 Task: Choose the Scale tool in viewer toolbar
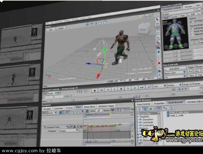tap(158, 37)
